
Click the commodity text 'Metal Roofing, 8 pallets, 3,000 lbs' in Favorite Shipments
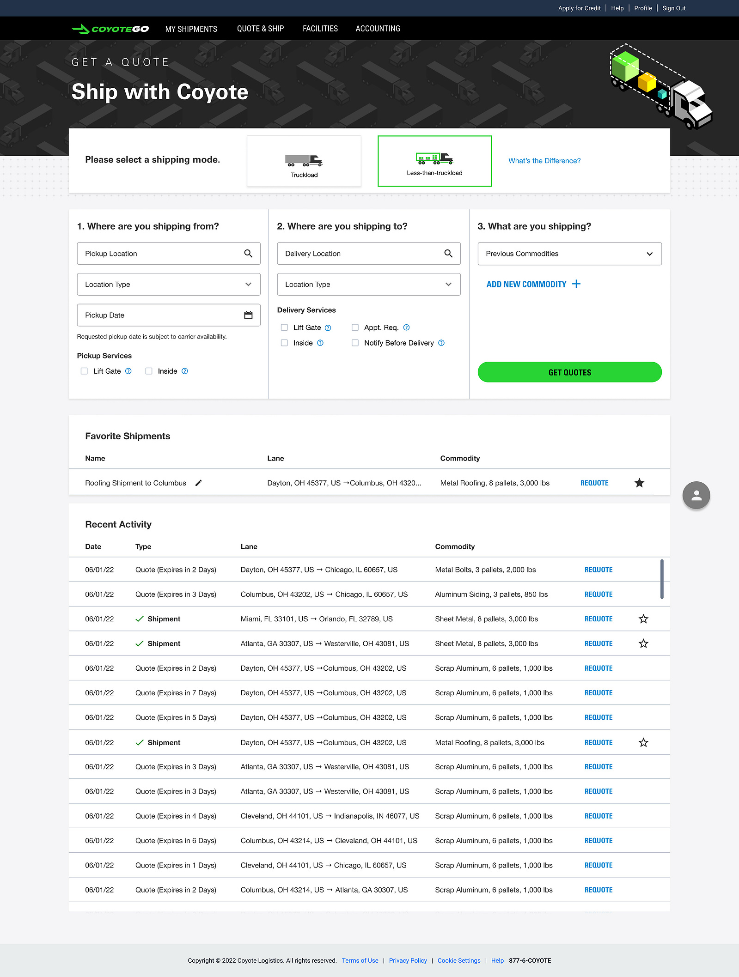(495, 483)
